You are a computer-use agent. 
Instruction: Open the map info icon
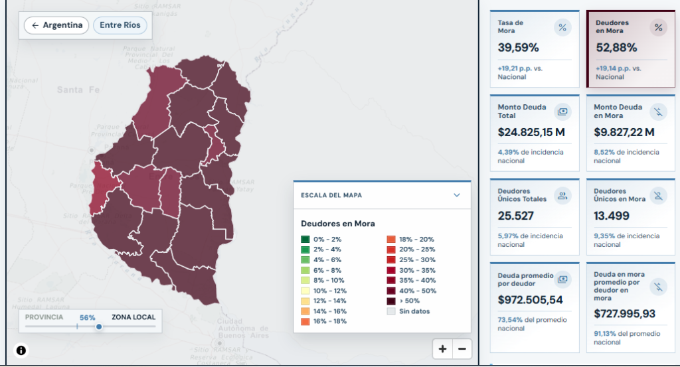(x=21, y=350)
